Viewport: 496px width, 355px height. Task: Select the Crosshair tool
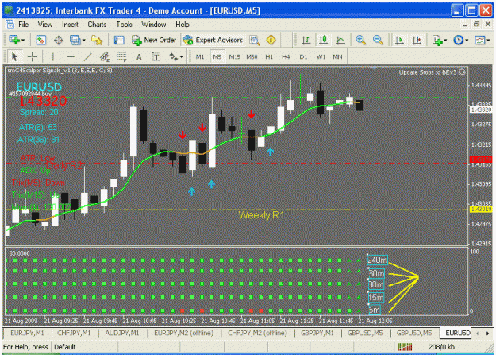click(33, 56)
